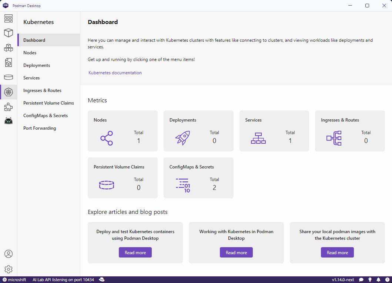Click the Ingresses & Routes metrics card
392x283 pixels.
350,131
